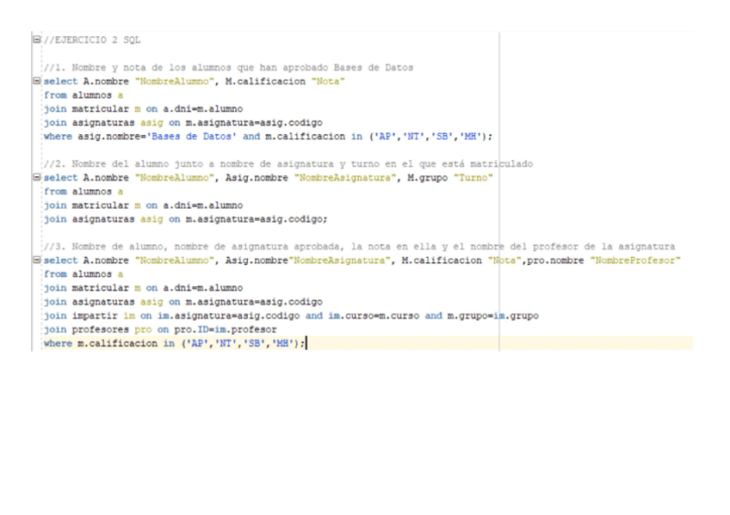Screen dimensions: 730x515
Task: Collapse the second select statement fold marker
Action: 36,178
